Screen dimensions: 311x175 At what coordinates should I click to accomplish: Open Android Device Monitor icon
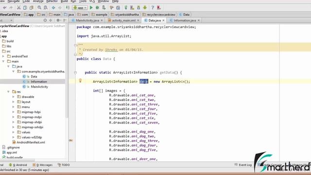[145, 8]
